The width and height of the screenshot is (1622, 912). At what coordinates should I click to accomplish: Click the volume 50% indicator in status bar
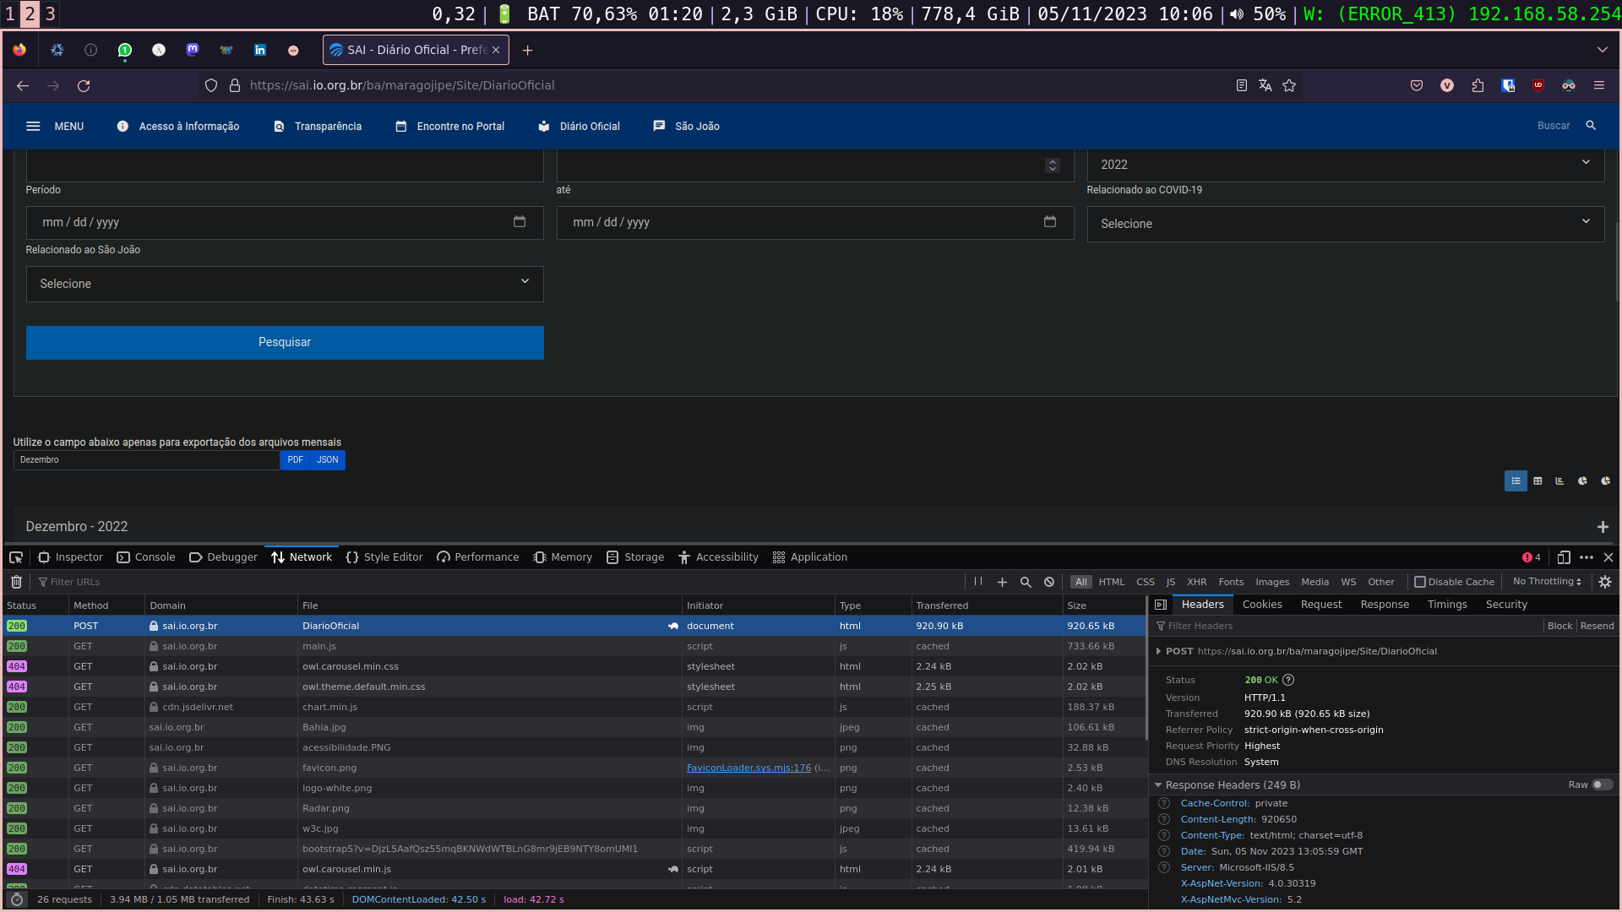coord(1258,14)
